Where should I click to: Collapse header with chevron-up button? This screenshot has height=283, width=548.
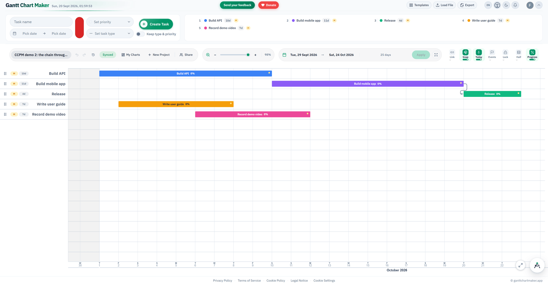[539, 5]
